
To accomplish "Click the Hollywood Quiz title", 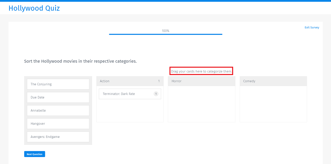I will pyautogui.click(x=34, y=8).
